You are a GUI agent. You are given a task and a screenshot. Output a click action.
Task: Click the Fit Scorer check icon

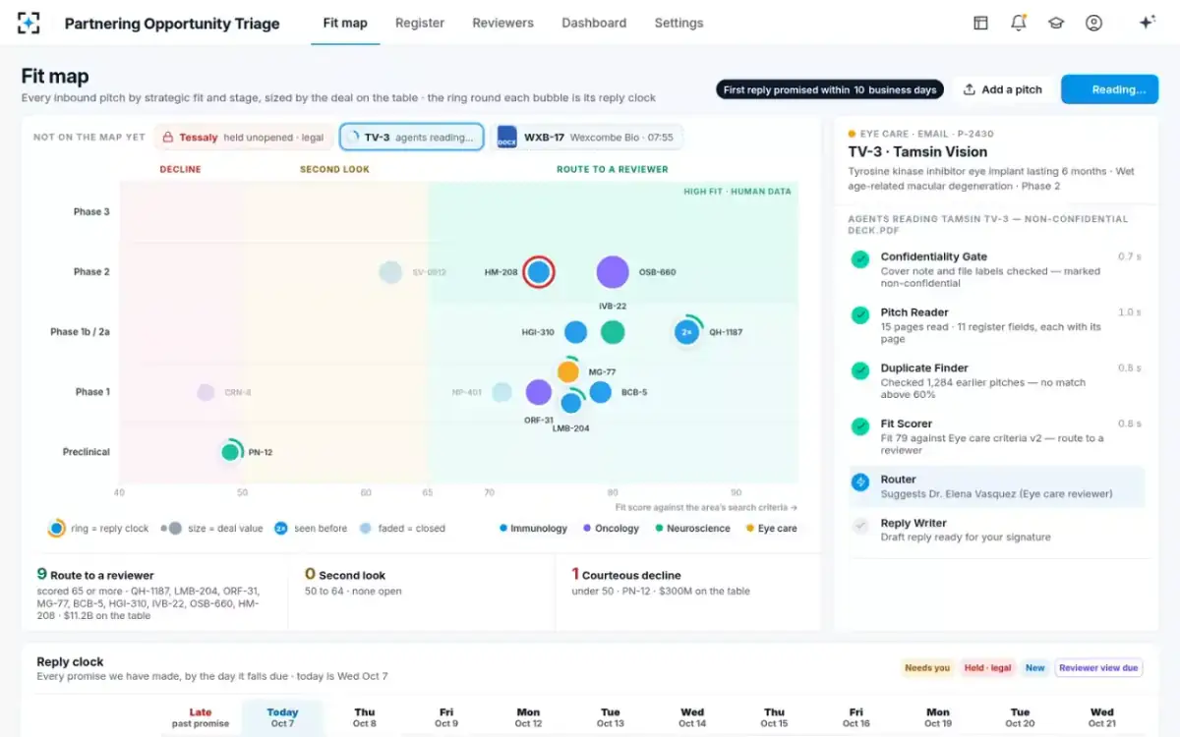click(x=860, y=426)
